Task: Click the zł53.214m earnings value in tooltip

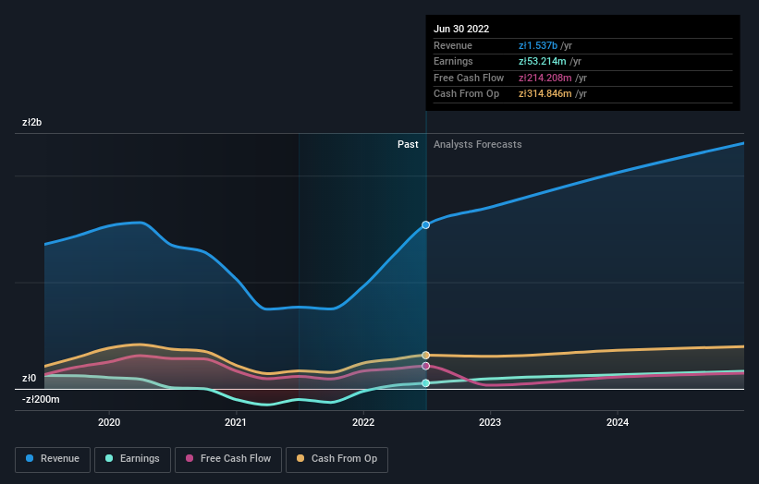Action: coord(542,61)
